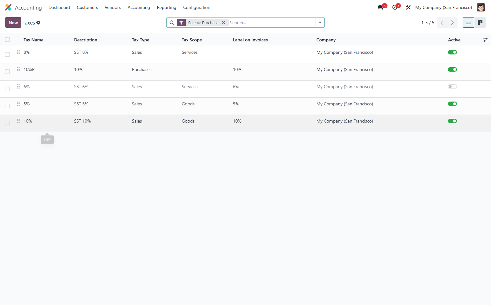The width and height of the screenshot is (491, 305).
Task: Click the drag handle of 10%P row
Action: [x=18, y=69]
